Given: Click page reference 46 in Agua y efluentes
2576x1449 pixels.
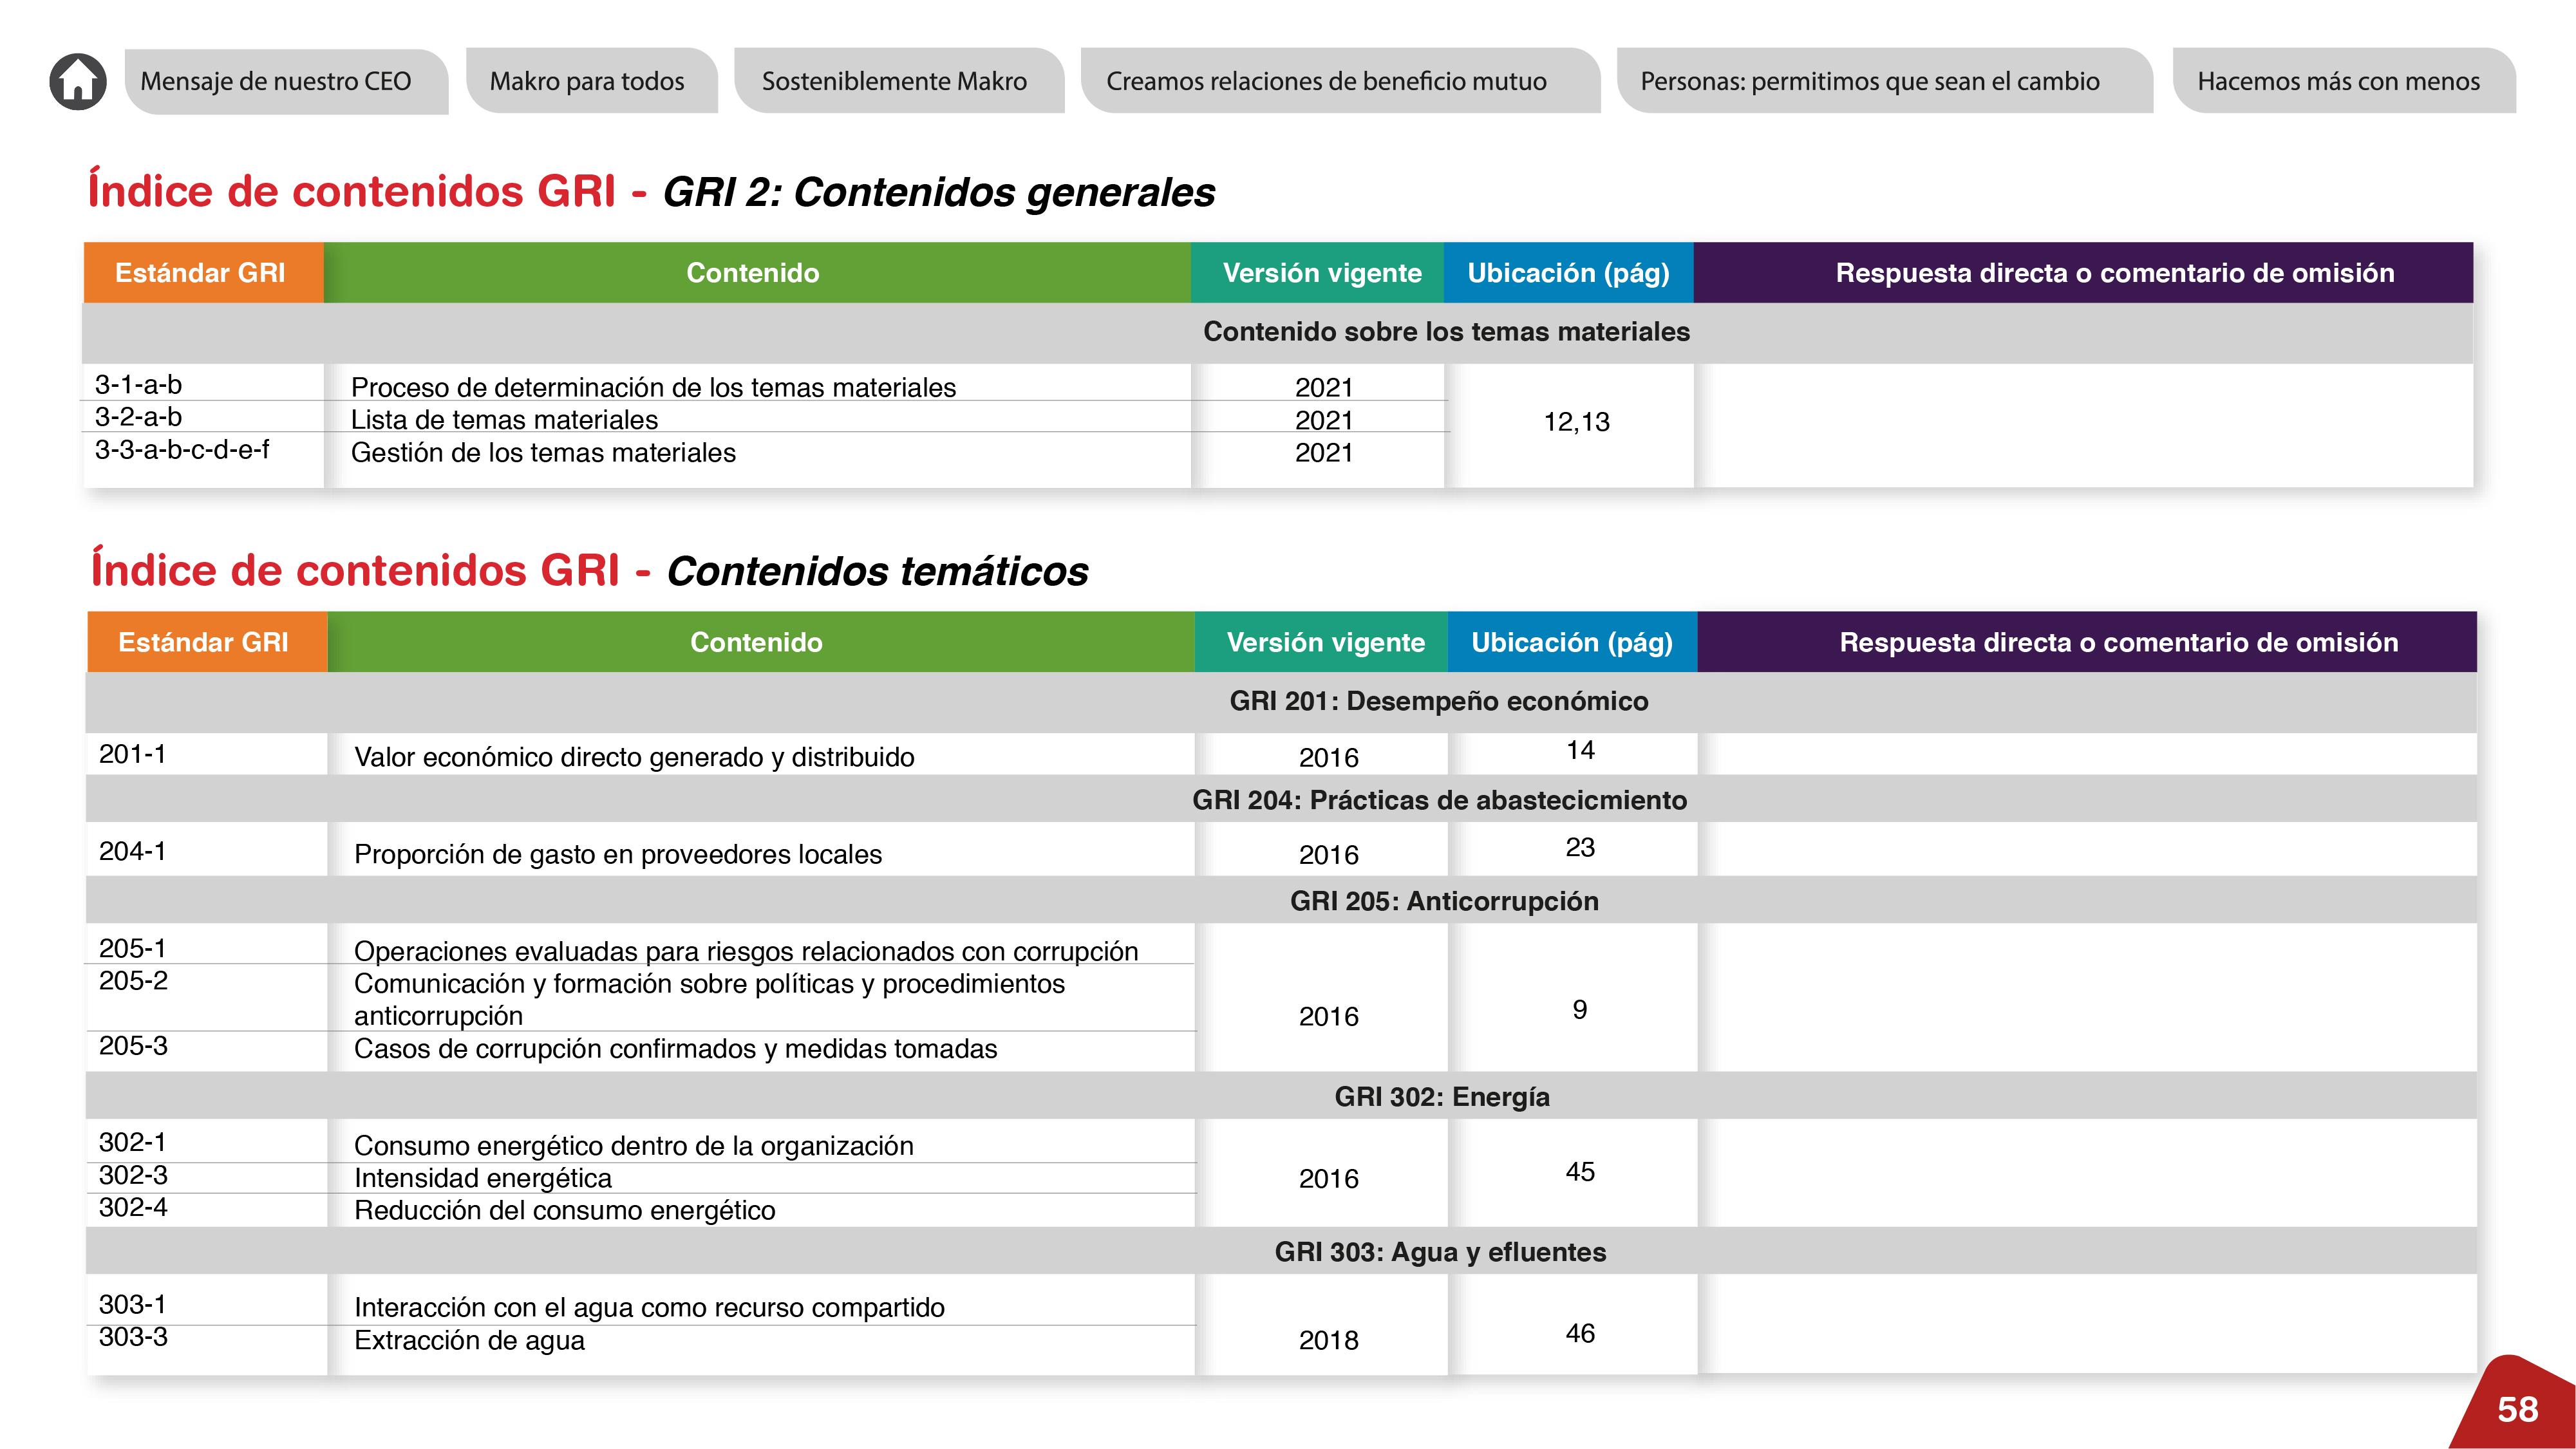Looking at the screenshot, I should click(x=1580, y=1333).
